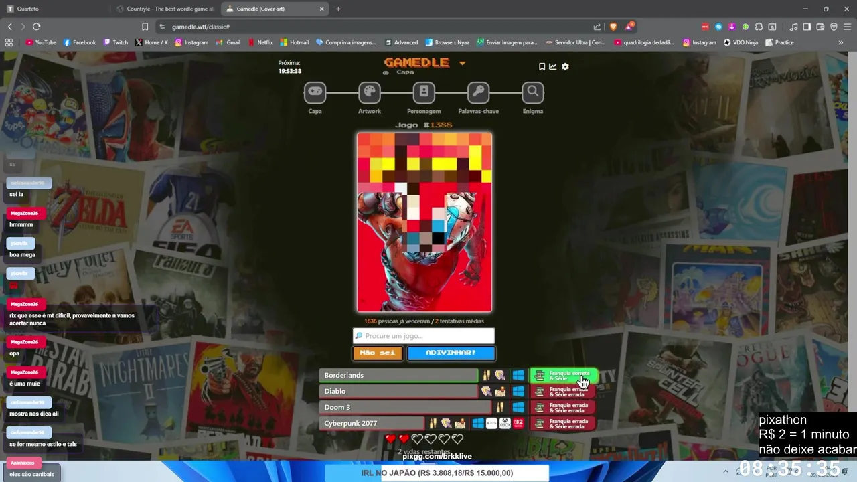Click the bullets genre icon in Doom 3 row
Image resolution: width=857 pixels, height=482 pixels.
click(499, 407)
